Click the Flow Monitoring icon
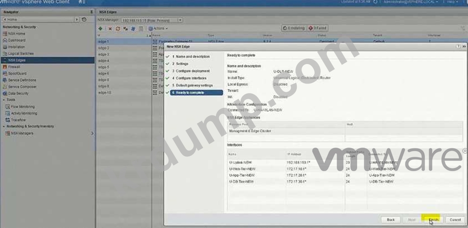Screen dimensions: 468x228 tap(8, 107)
